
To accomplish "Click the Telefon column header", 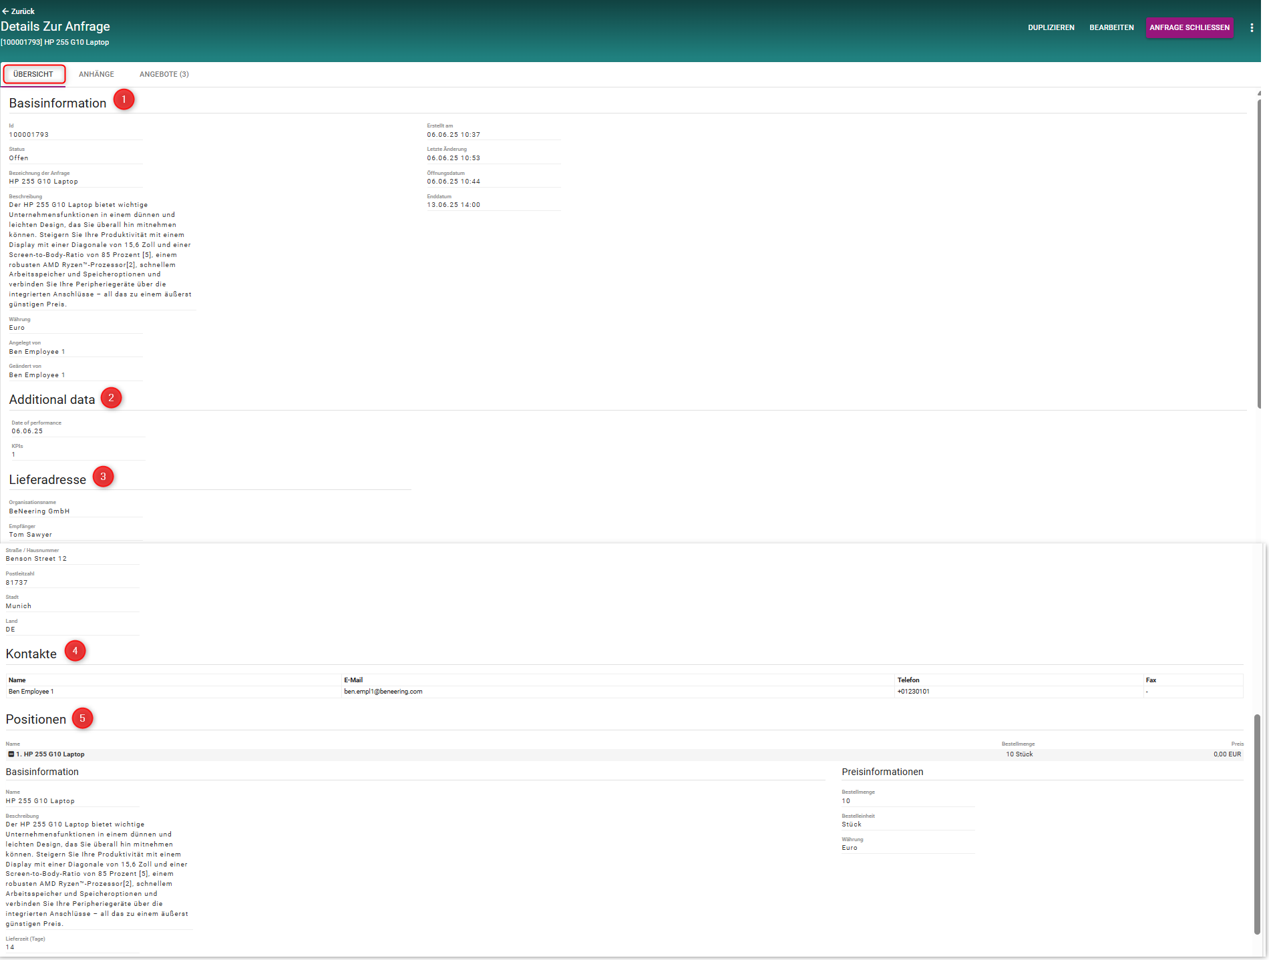I will click(x=908, y=680).
